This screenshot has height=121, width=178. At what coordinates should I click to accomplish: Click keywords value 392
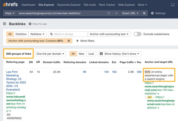[139, 72]
